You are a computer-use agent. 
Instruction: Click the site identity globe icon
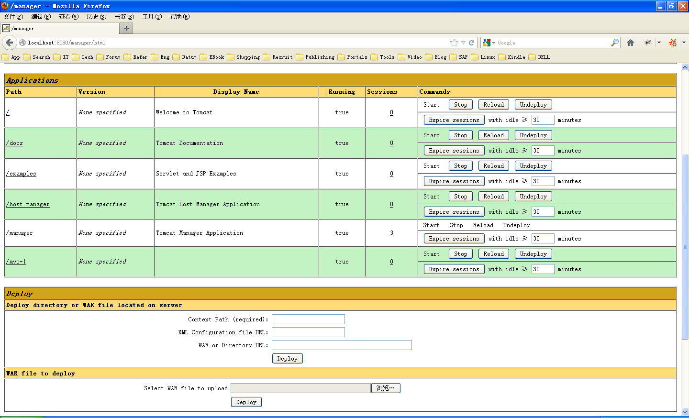pos(22,43)
